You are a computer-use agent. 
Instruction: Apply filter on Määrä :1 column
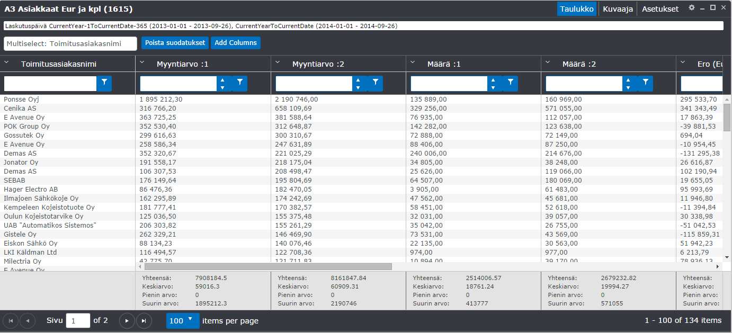coord(511,83)
